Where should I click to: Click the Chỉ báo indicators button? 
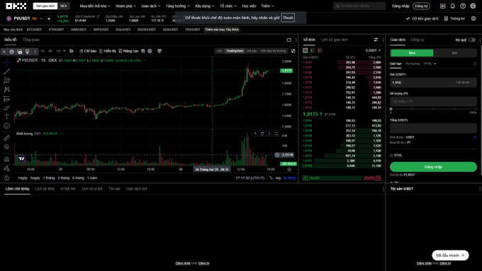(88, 51)
